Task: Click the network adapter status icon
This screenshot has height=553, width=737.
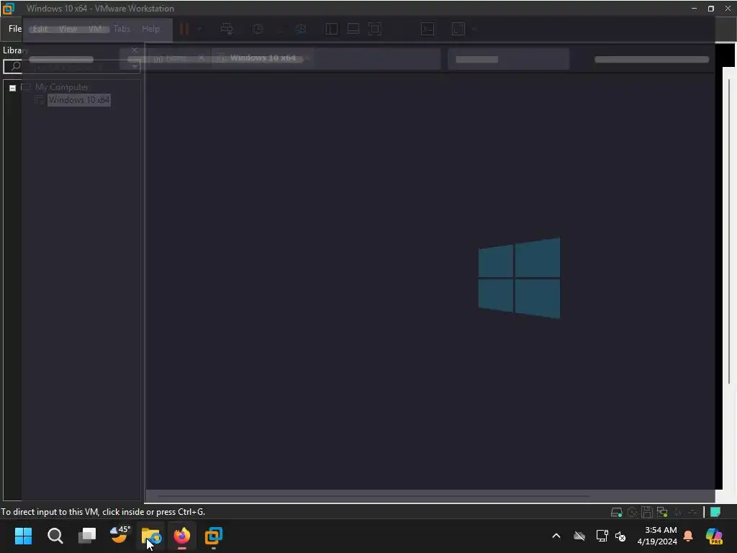Action: coord(662,512)
